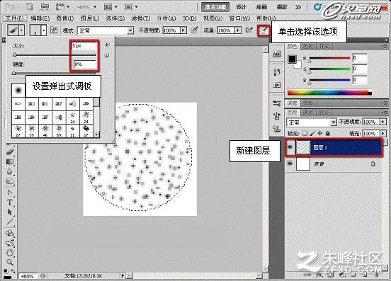Viewport: 391px width, 281px height.
Task: Open the Brush panel icon in dock
Action: [276, 116]
